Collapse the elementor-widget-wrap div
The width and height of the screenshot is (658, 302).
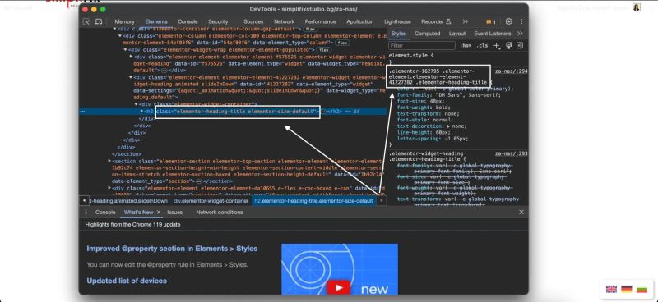[x=126, y=50]
